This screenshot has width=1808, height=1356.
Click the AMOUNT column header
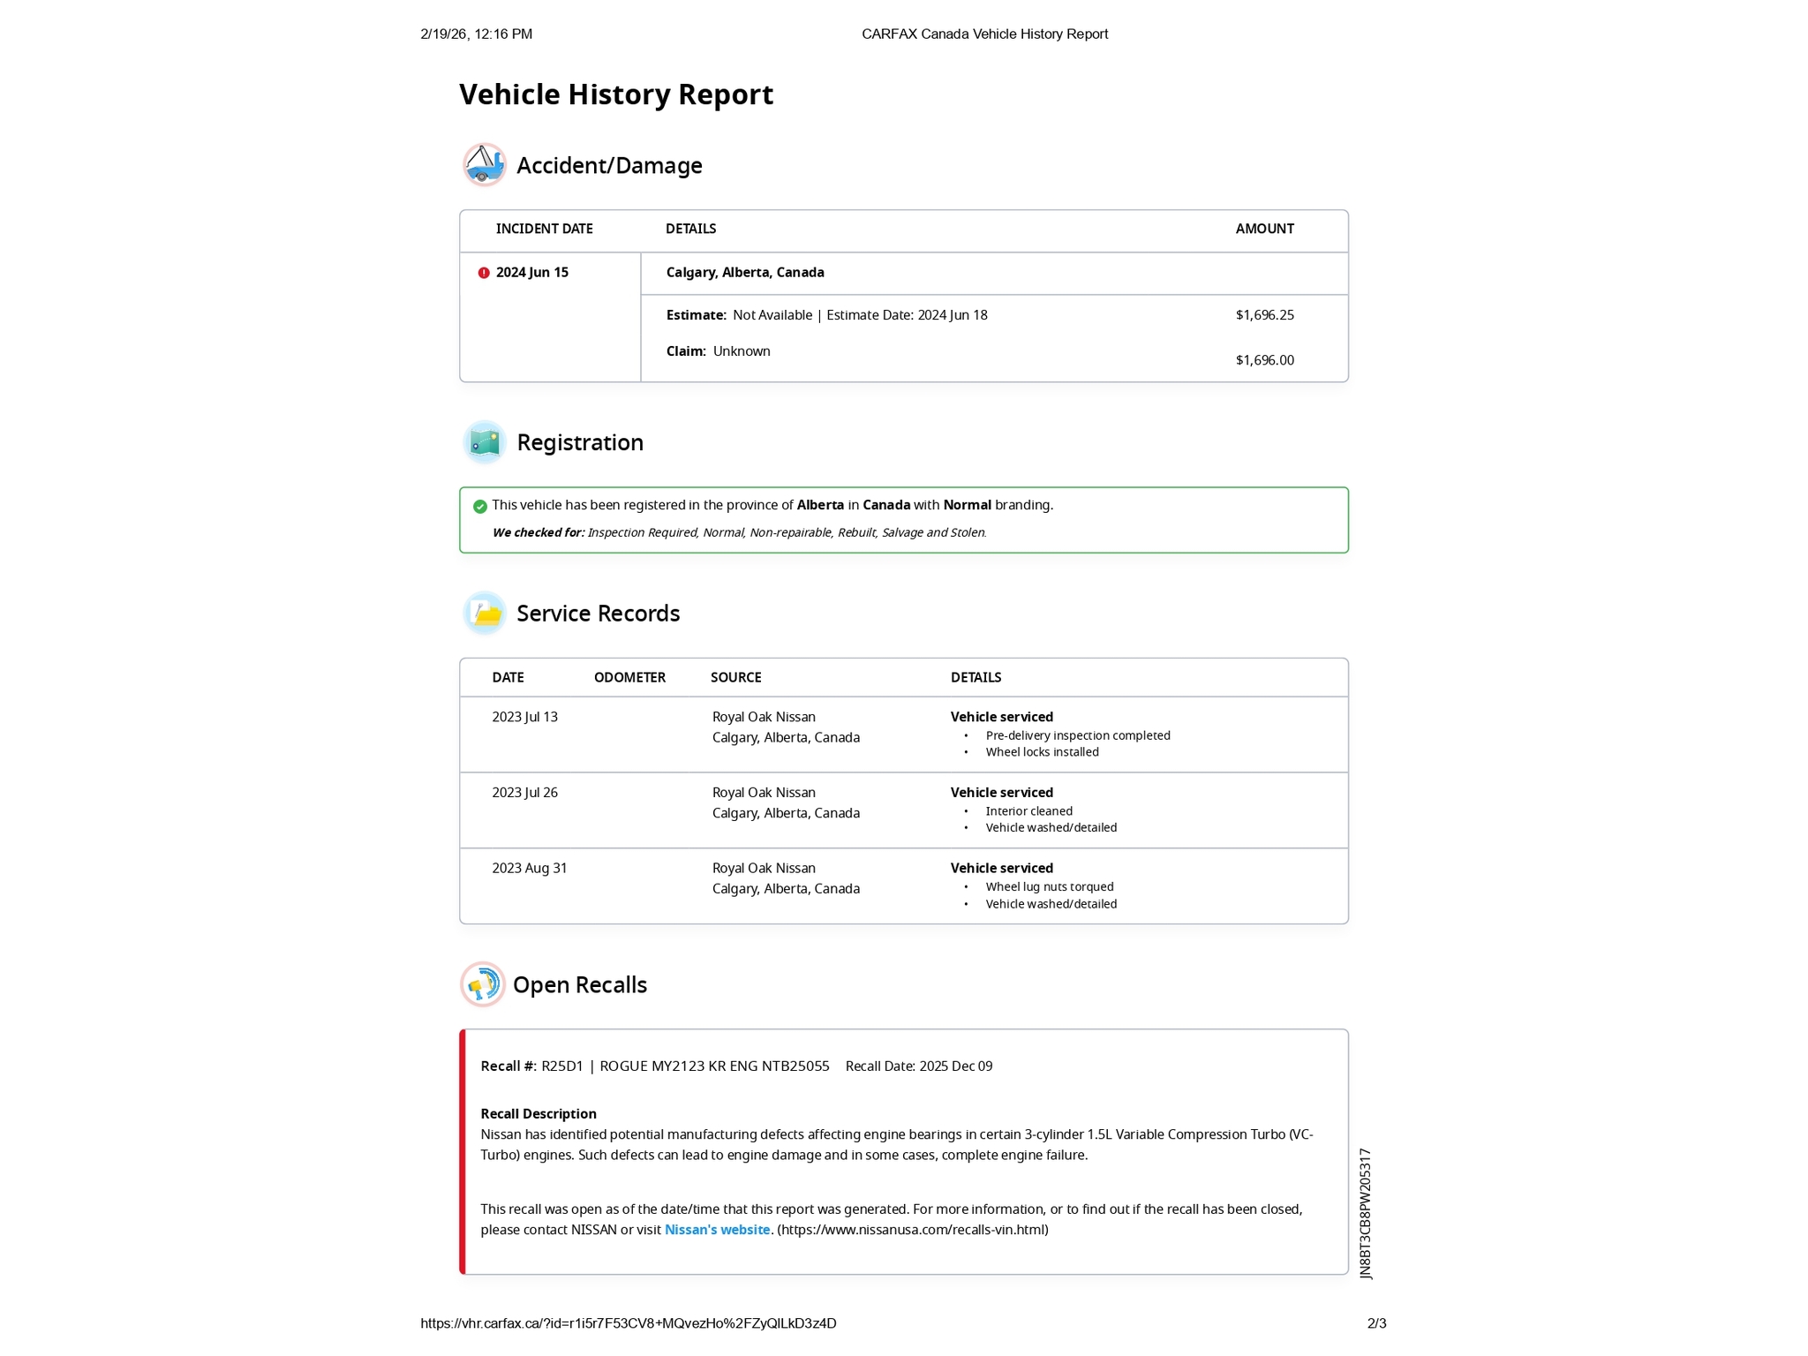(x=1264, y=229)
